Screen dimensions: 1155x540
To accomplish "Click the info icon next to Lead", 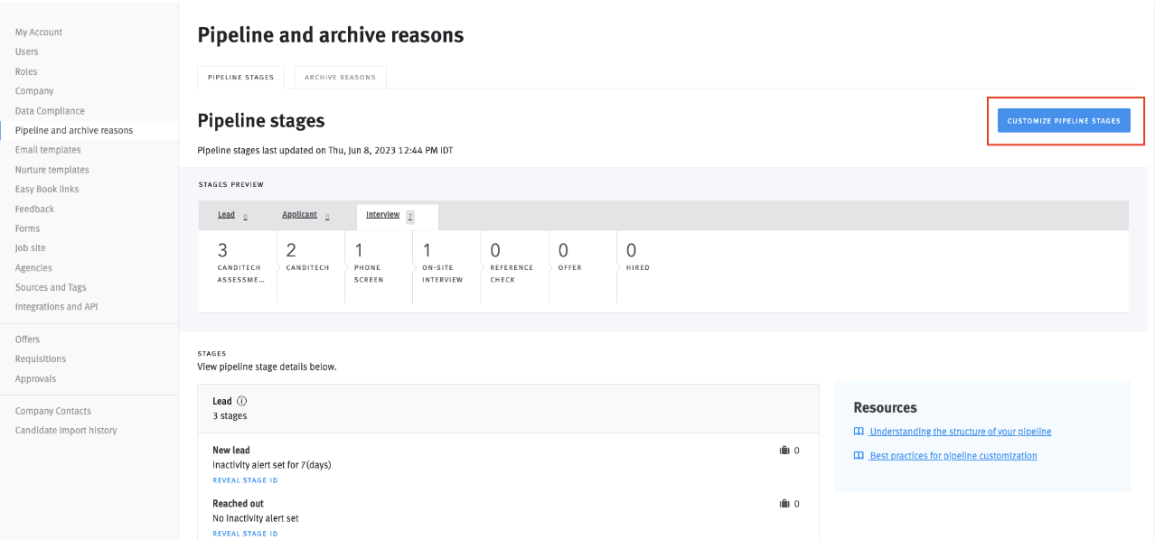I will 242,401.
